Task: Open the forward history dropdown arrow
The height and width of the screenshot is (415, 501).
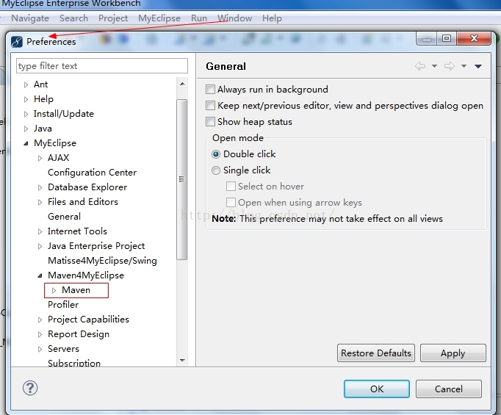Action: tap(464, 66)
